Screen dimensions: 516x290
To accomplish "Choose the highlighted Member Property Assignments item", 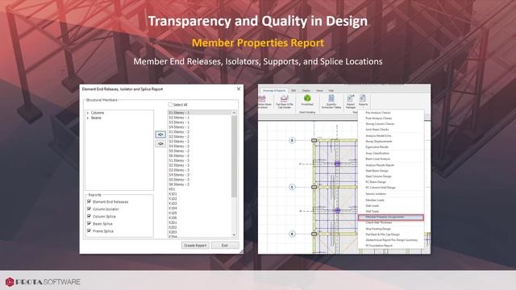I will 390,217.
